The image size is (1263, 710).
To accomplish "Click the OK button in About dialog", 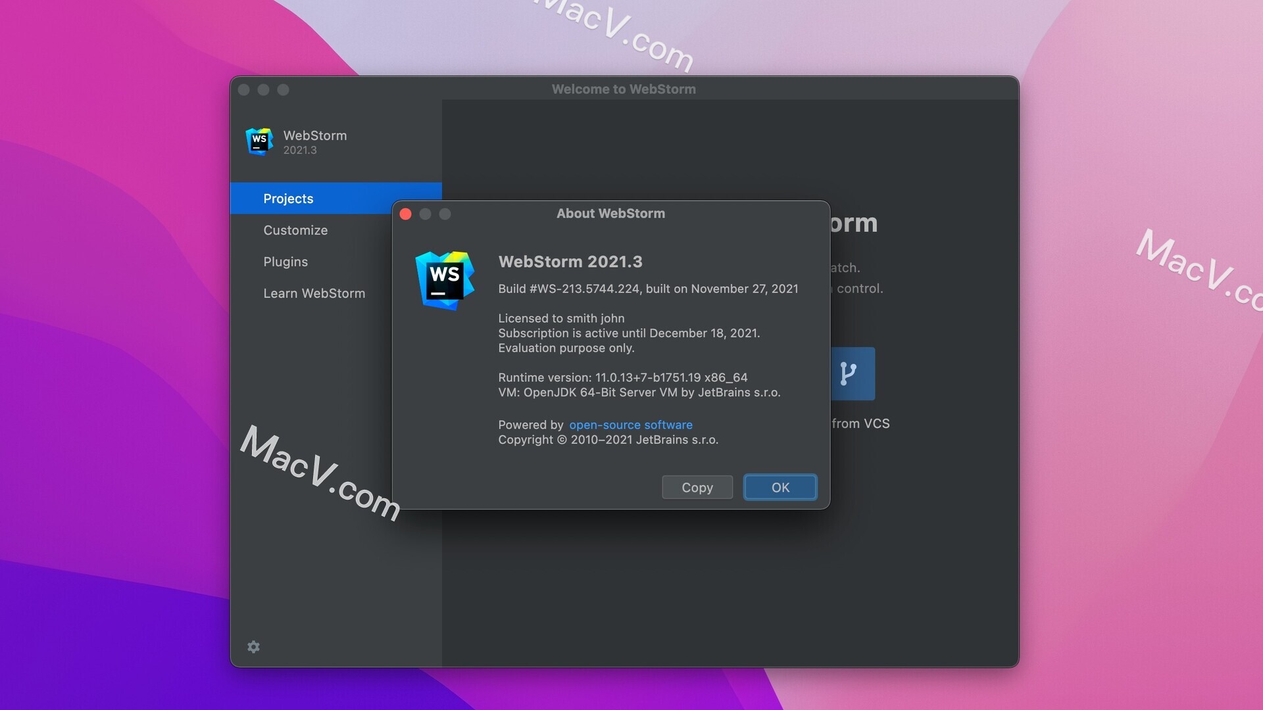I will (x=780, y=487).
